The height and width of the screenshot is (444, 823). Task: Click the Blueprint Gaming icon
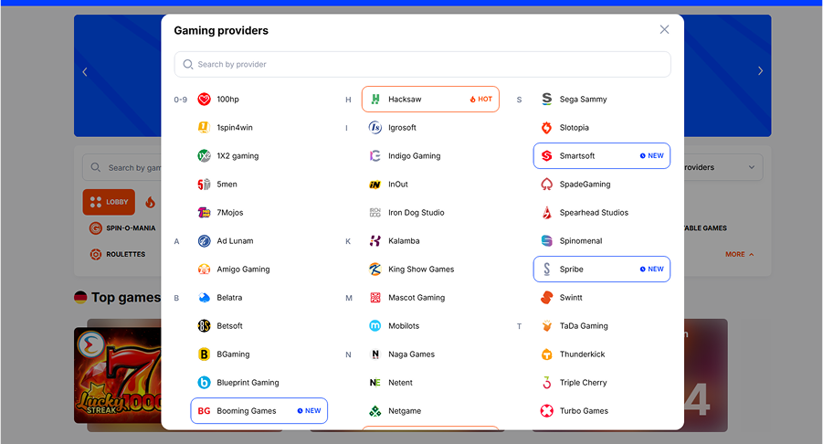click(205, 383)
